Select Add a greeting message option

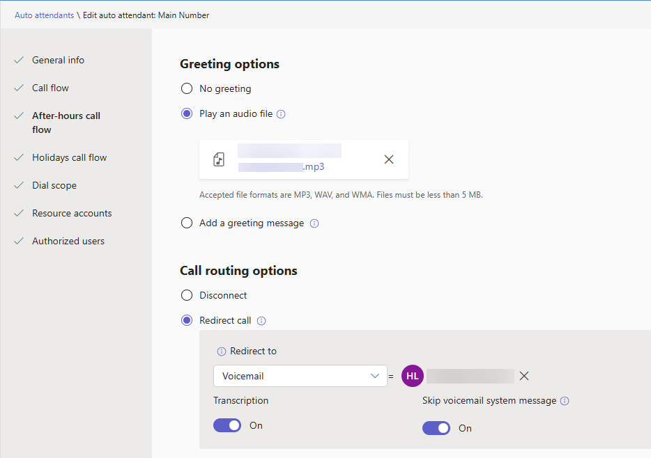coord(187,223)
